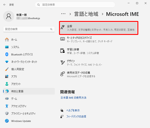Click the account name 秋葉一郎

pyautogui.click(x=22, y=15)
